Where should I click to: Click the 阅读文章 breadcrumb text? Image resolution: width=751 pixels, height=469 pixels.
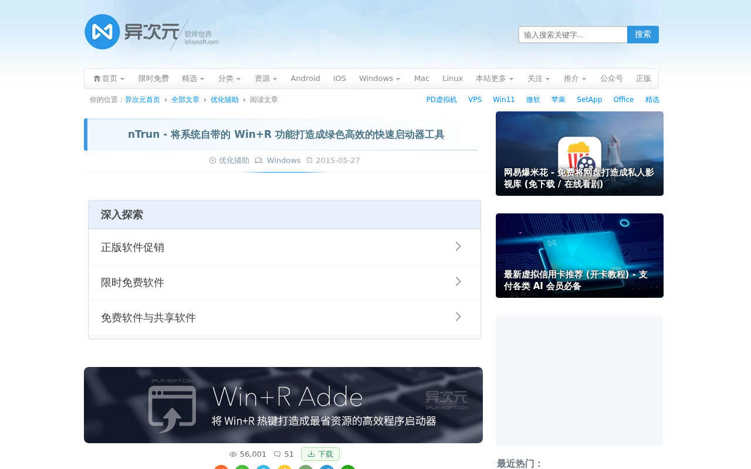click(x=264, y=100)
